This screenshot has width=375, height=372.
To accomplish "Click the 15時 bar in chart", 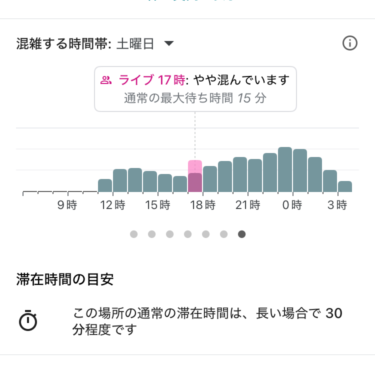I will click(x=165, y=183).
